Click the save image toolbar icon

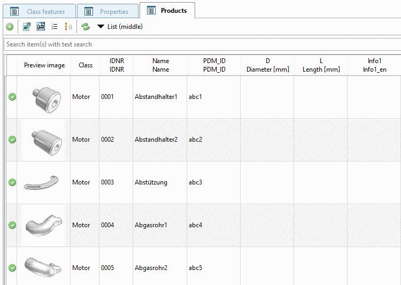(27, 26)
